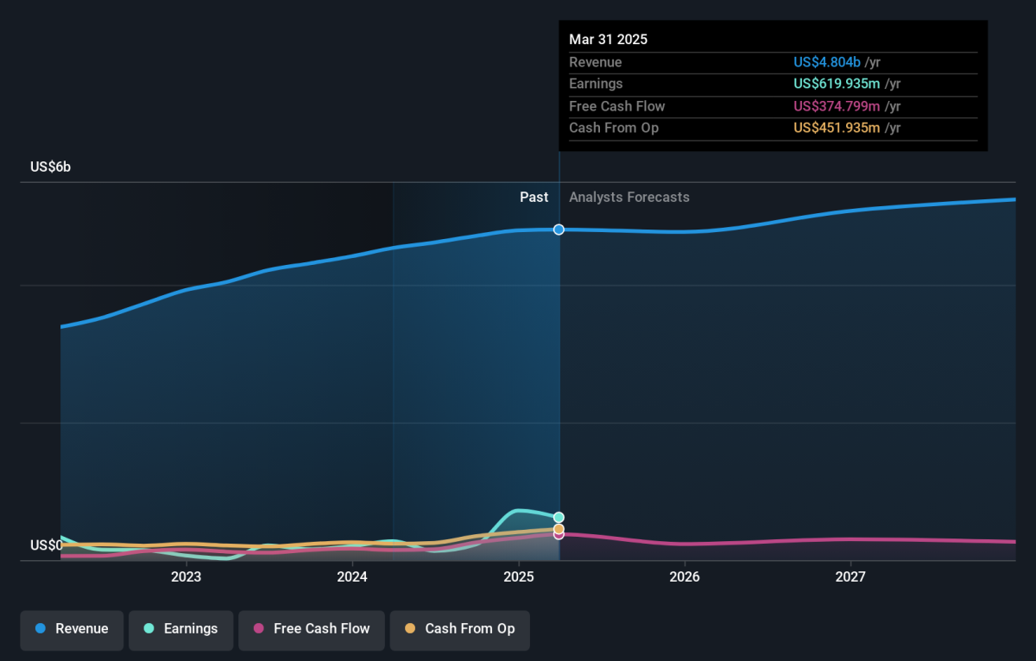Click the teal Earnings data point marker

[559, 518]
